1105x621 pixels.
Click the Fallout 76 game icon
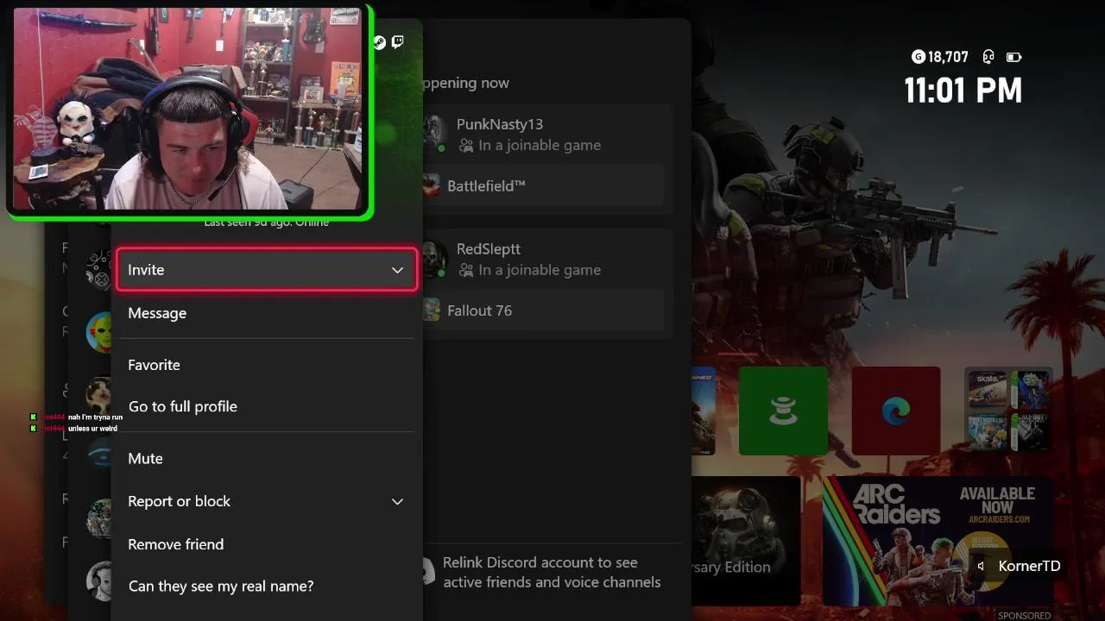click(431, 310)
